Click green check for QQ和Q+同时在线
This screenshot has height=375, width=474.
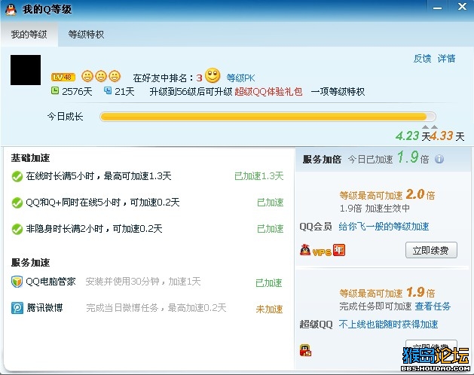17,203
